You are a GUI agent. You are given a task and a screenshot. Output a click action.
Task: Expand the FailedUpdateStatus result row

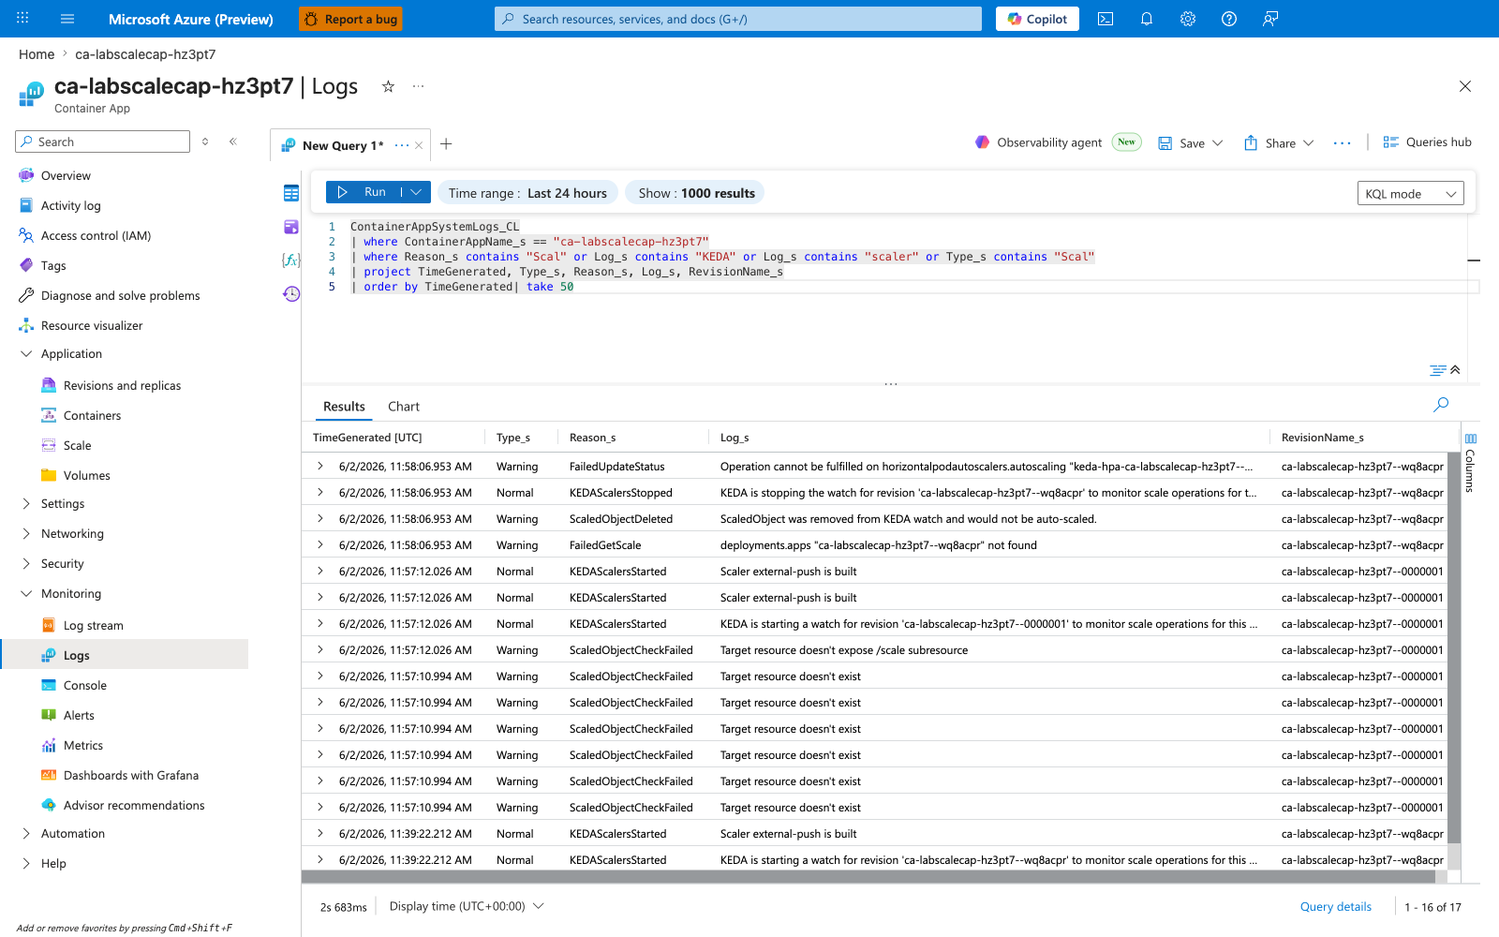coord(320,466)
